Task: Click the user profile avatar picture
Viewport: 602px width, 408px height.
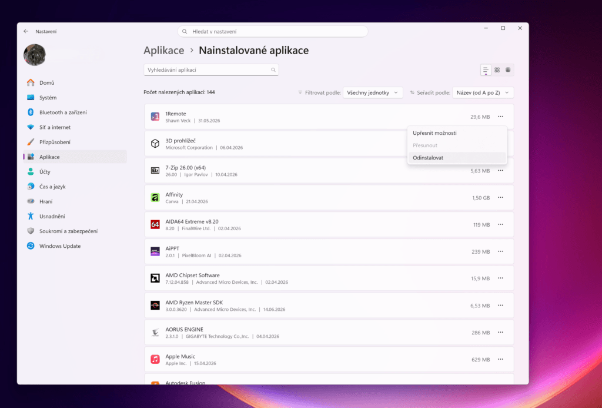Action: [35, 55]
